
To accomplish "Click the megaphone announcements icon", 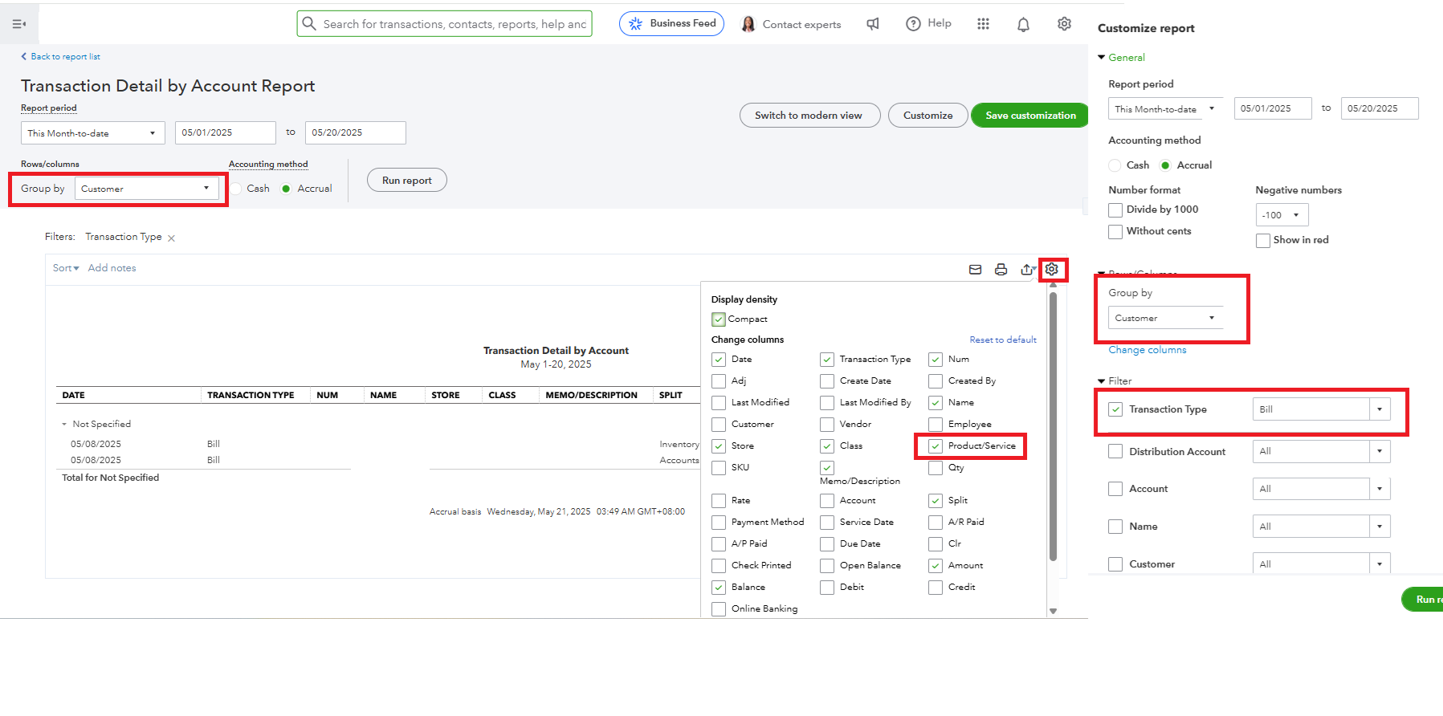I will [x=873, y=24].
